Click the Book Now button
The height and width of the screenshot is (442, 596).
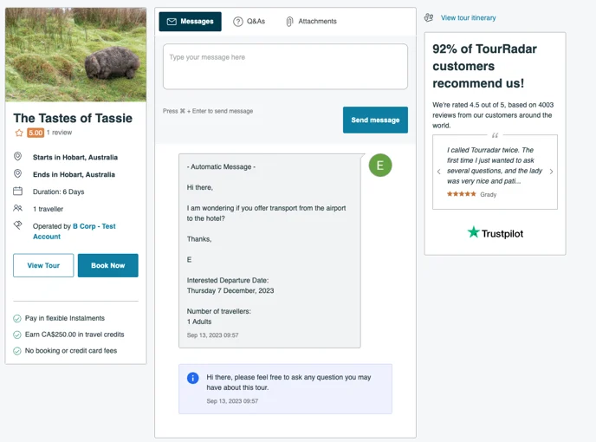[108, 265]
